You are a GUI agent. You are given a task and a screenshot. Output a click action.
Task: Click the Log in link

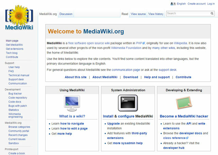[x=211, y=4]
